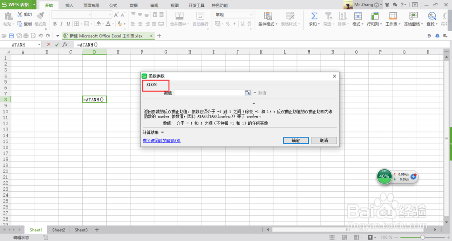Screen dimensions: 452x241
Task: Decrease font size with the A- icon
Action: (x=123, y=15)
